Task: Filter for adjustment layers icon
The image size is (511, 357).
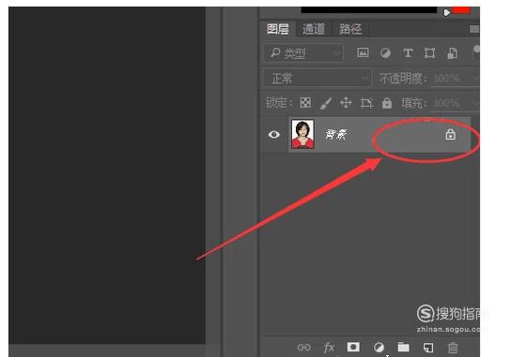Action: [385, 53]
